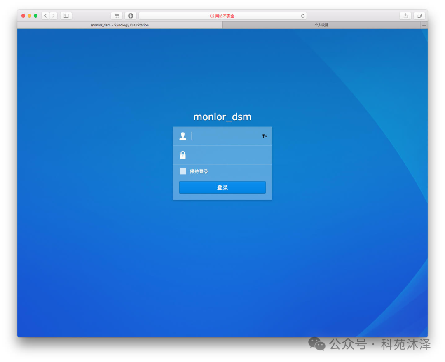This screenshot has width=445, height=362.
Task: Click the shield extension icon in toolbar
Action: click(131, 16)
